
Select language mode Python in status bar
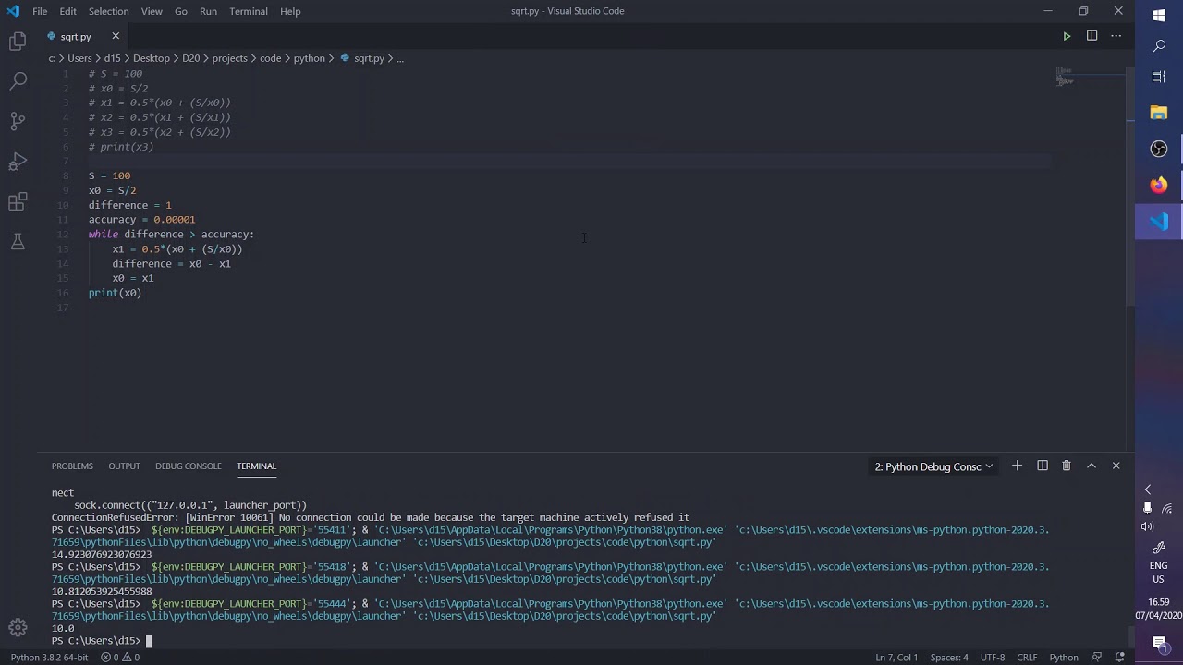pyautogui.click(x=1064, y=658)
